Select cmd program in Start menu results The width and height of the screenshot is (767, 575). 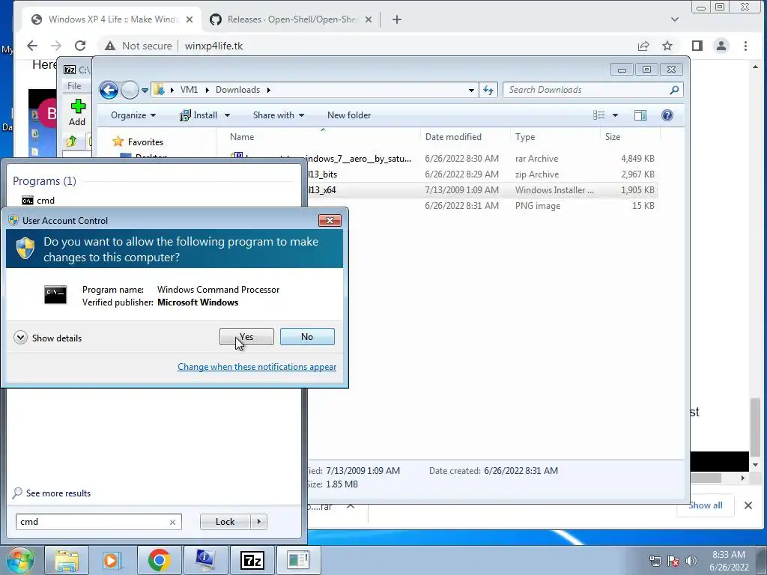coord(38,201)
